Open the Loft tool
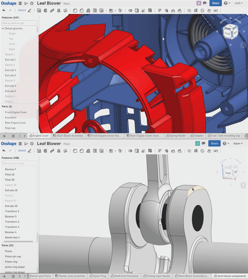The image size is (248, 279). [x=59, y=10]
